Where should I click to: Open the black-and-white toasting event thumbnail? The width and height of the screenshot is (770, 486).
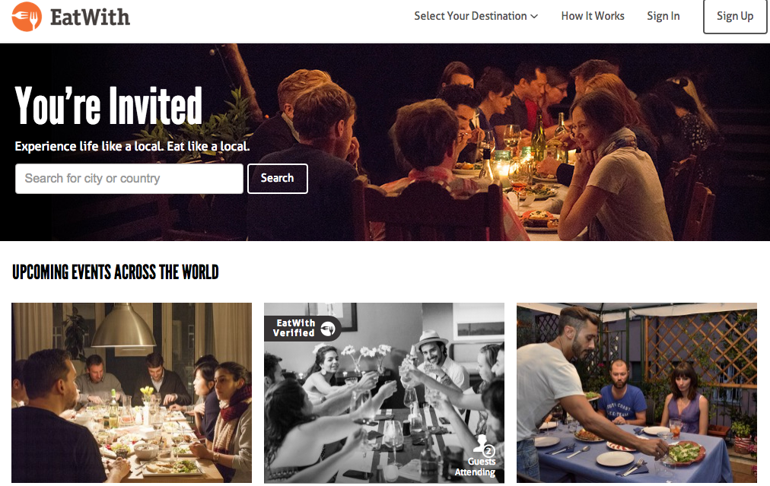point(384,392)
